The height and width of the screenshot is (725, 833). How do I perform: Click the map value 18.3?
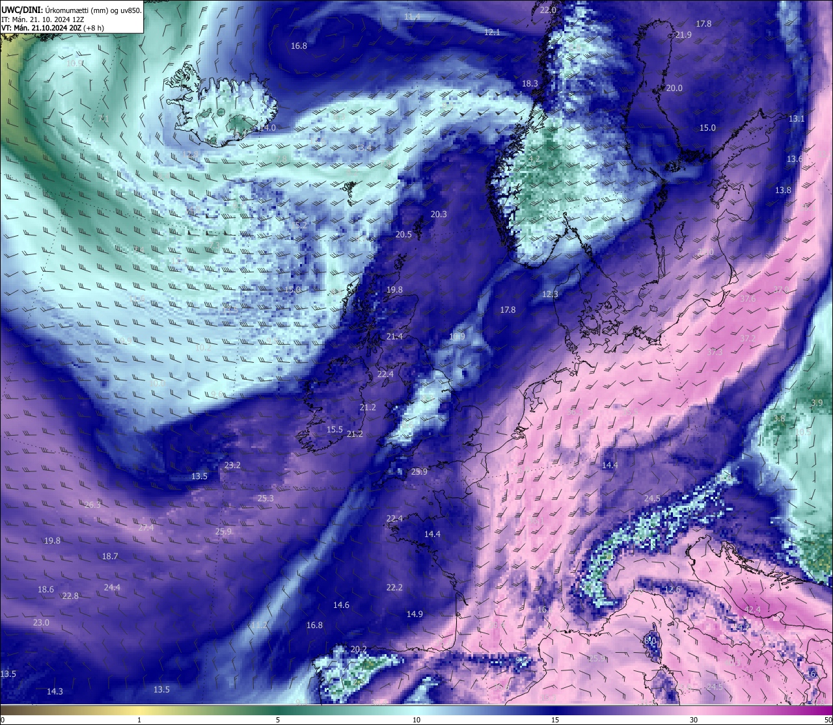pyautogui.click(x=530, y=84)
